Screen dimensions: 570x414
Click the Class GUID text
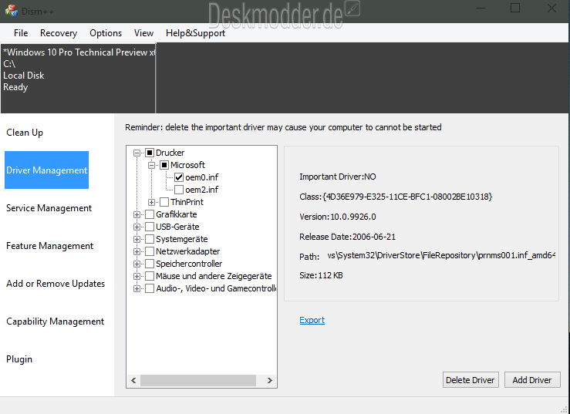pos(396,197)
